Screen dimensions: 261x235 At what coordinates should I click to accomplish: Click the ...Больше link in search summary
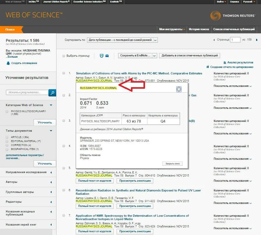click(12, 57)
